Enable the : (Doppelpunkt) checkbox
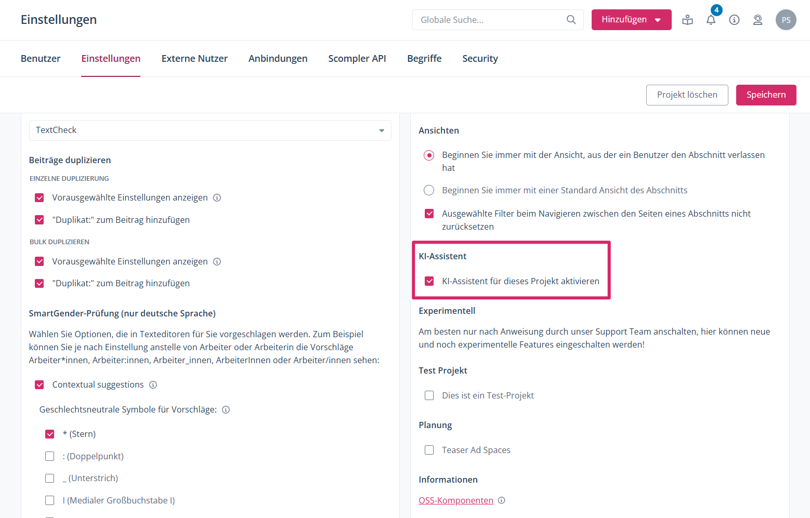810x518 pixels. pyautogui.click(x=50, y=456)
